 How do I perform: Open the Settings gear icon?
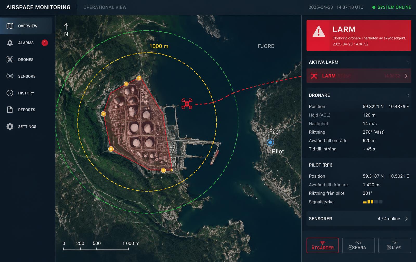point(10,127)
